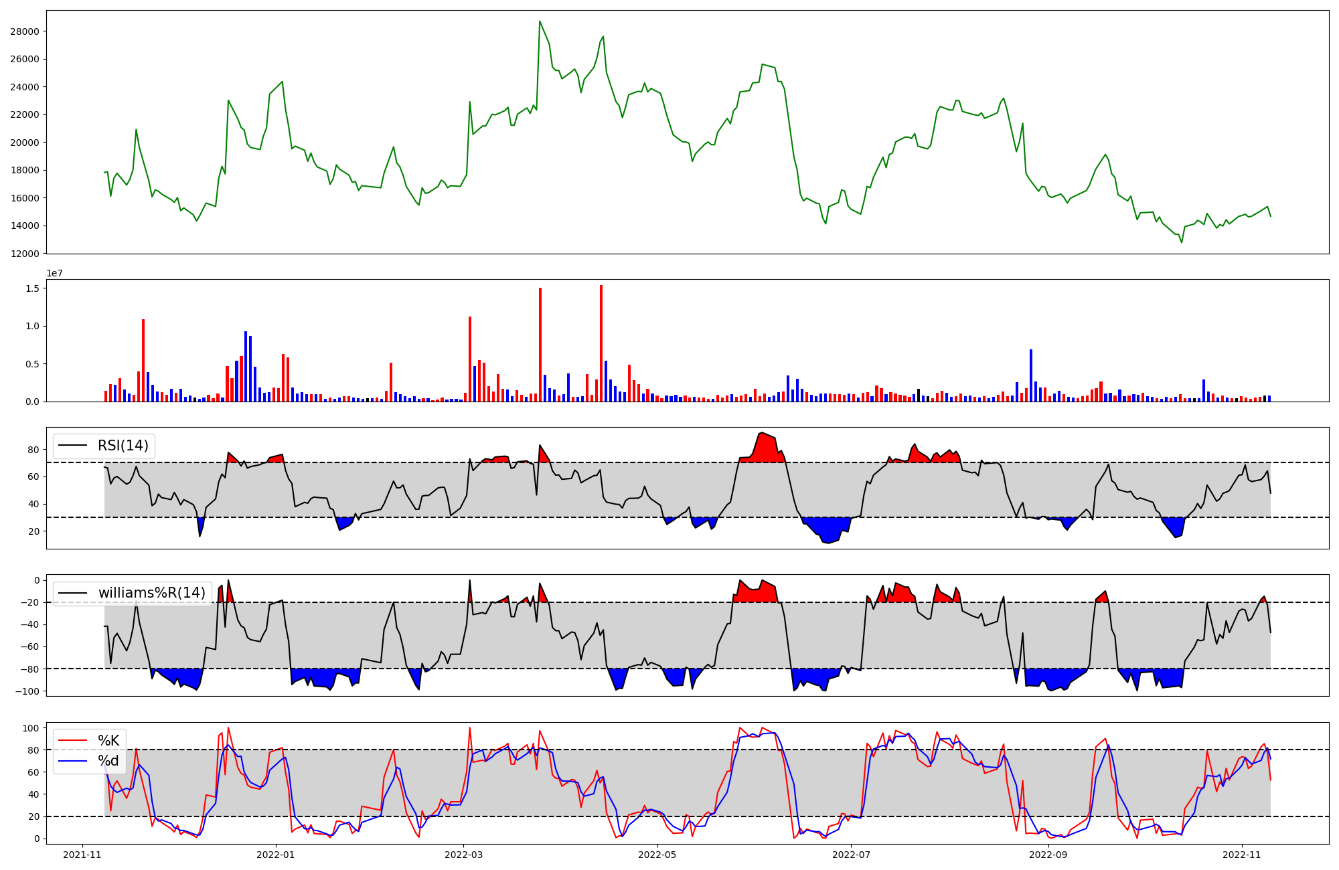Click the black line swatch beside RSI(14)

[73, 446]
